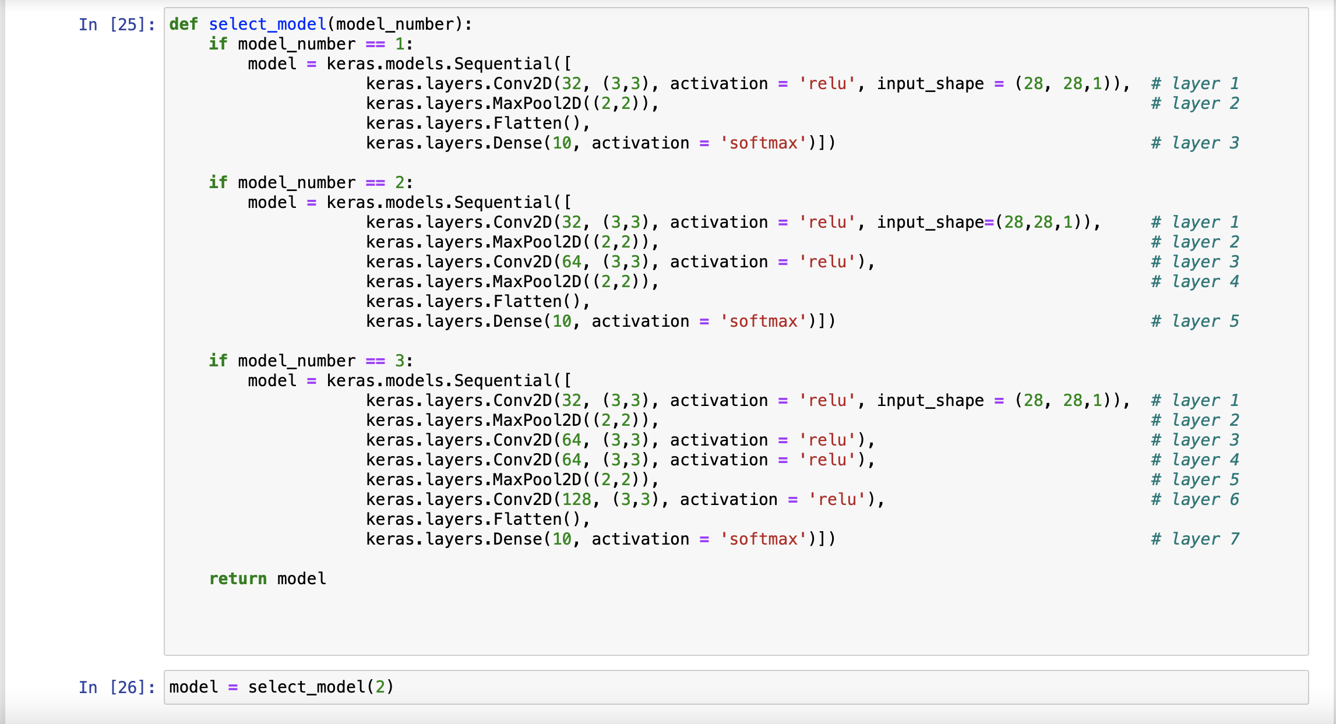Click the 'model' variable in the last cell
1336x724 pixels.
193,687
